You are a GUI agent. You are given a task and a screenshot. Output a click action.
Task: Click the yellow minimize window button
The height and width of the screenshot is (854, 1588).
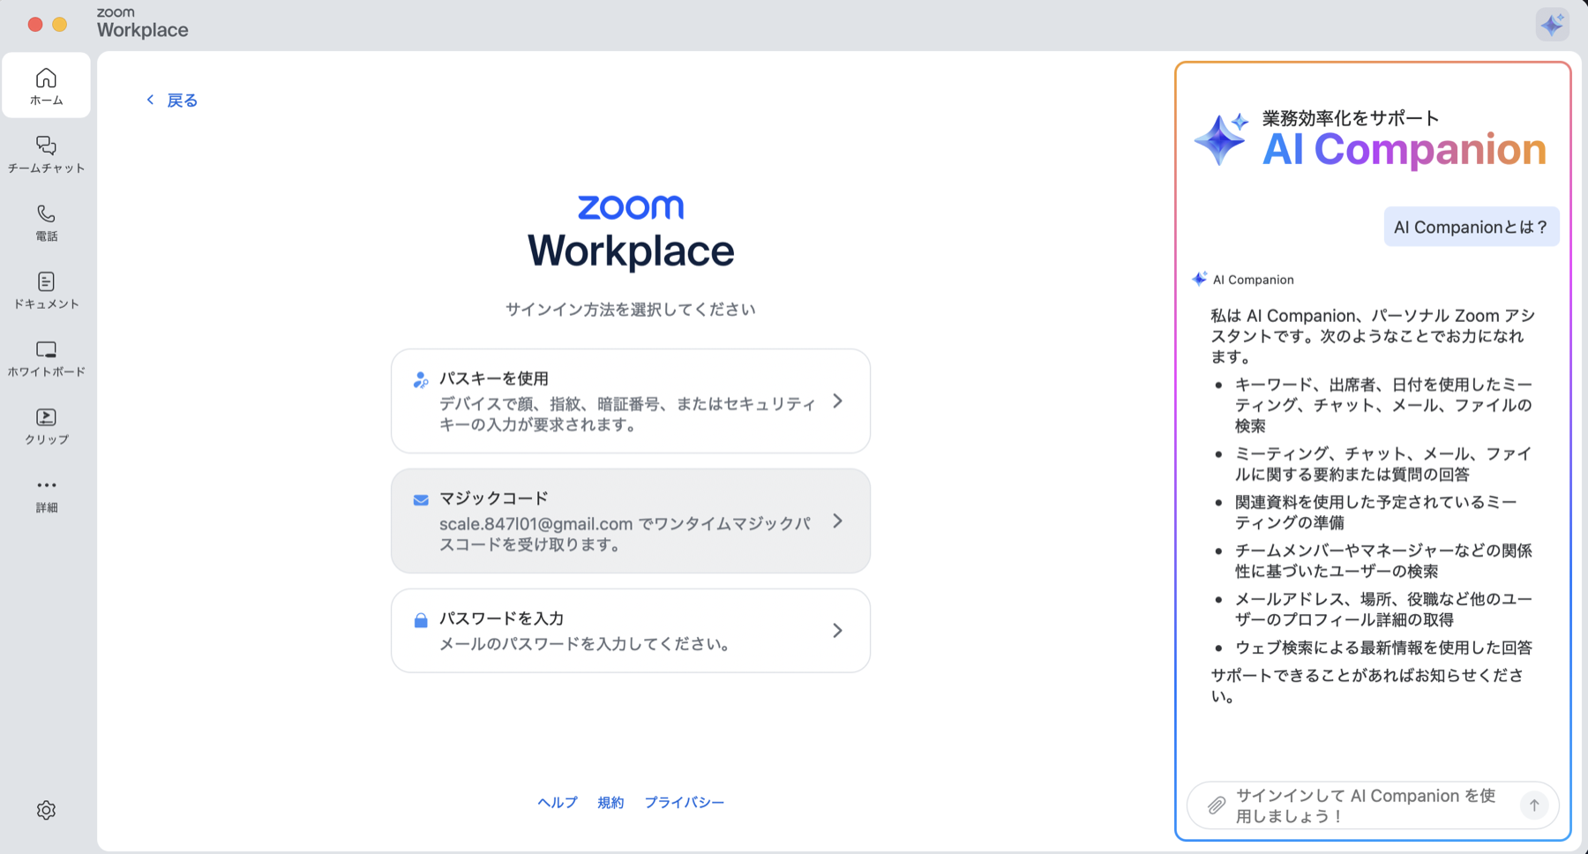tap(60, 24)
